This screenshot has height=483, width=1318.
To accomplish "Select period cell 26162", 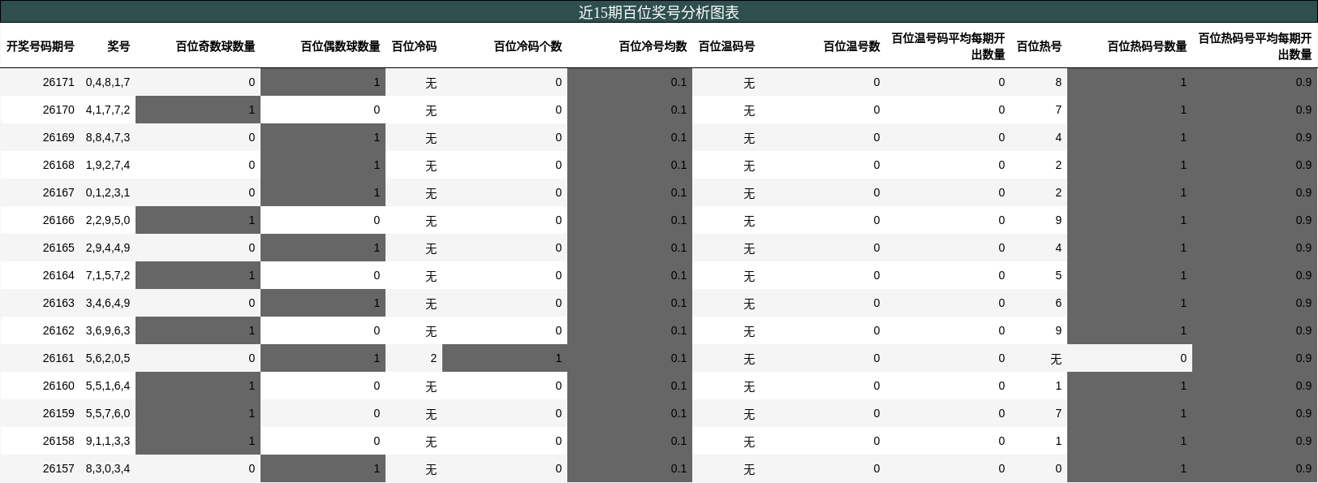I will 58,330.
